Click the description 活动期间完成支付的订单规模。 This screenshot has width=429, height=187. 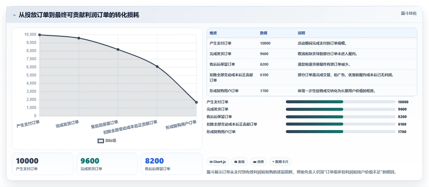(x=323, y=43)
